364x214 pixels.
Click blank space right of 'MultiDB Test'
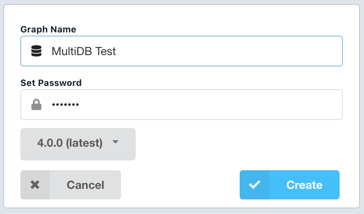pyautogui.click(x=227, y=51)
